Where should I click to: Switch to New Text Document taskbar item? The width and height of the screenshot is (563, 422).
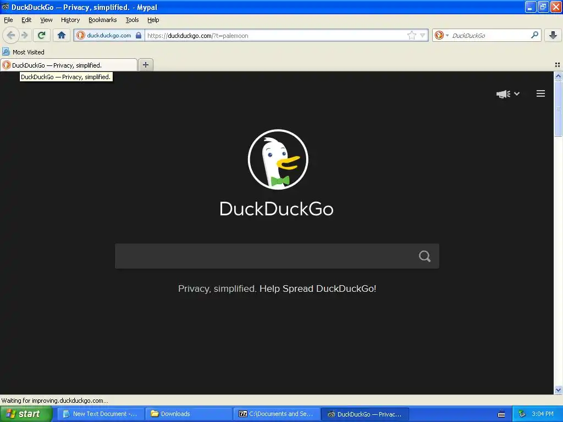[101, 414]
